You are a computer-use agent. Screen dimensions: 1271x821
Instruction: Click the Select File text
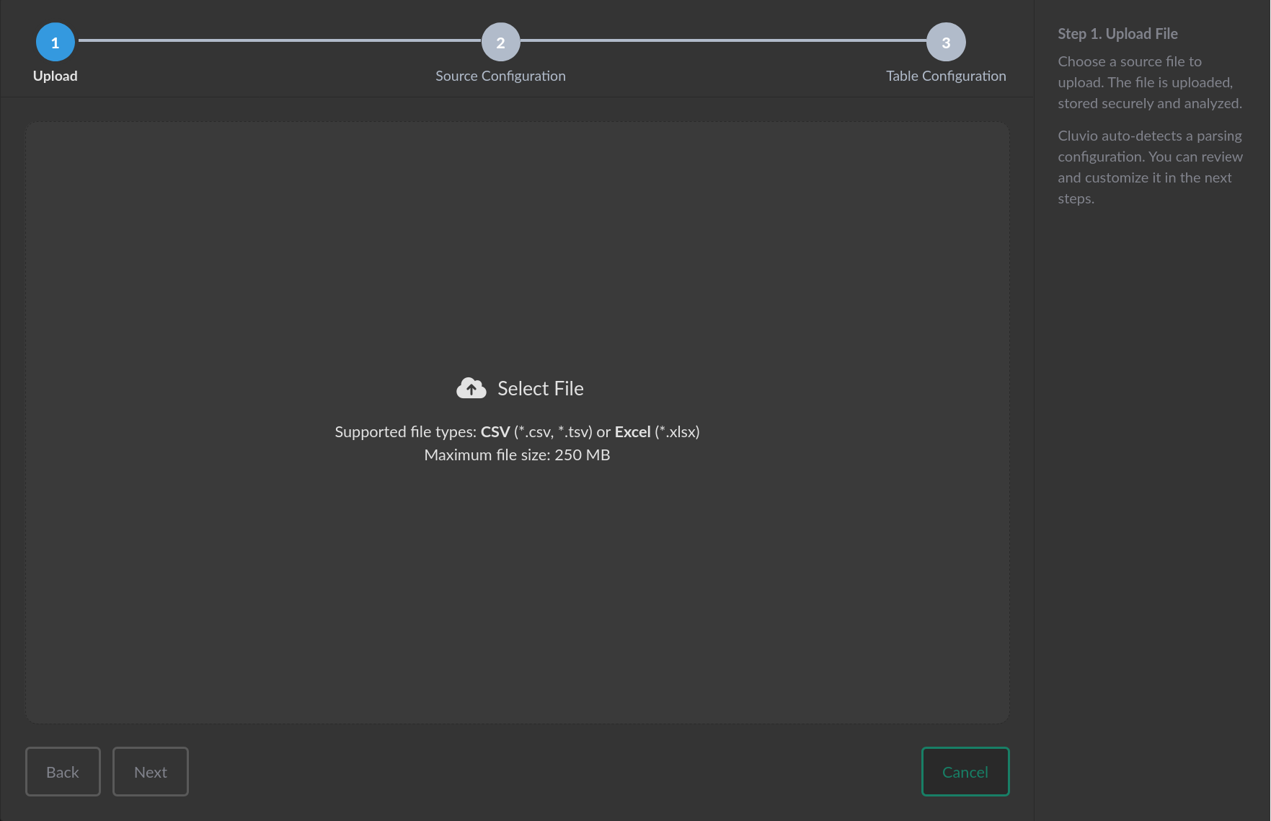[x=540, y=388]
